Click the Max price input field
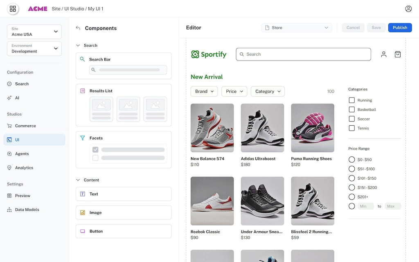This screenshot has width=419, height=262. click(x=393, y=206)
